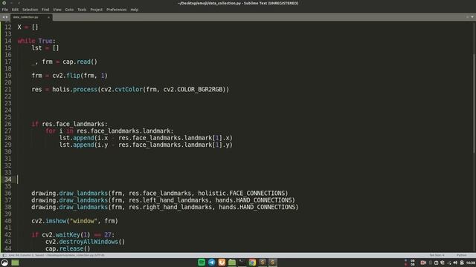Viewport: 476px width, 267px height.
Task: Open the Goto menu
Action: pyautogui.click(x=69, y=10)
